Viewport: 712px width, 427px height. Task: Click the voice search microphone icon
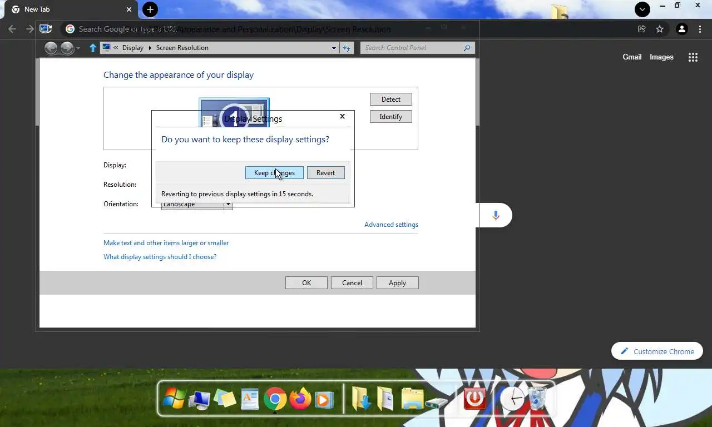point(496,215)
